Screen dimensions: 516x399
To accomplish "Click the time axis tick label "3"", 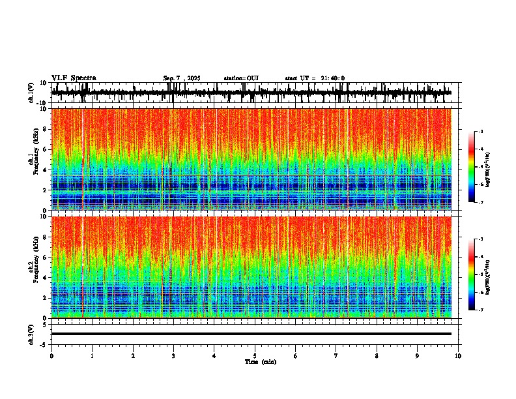I will click(173, 356).
